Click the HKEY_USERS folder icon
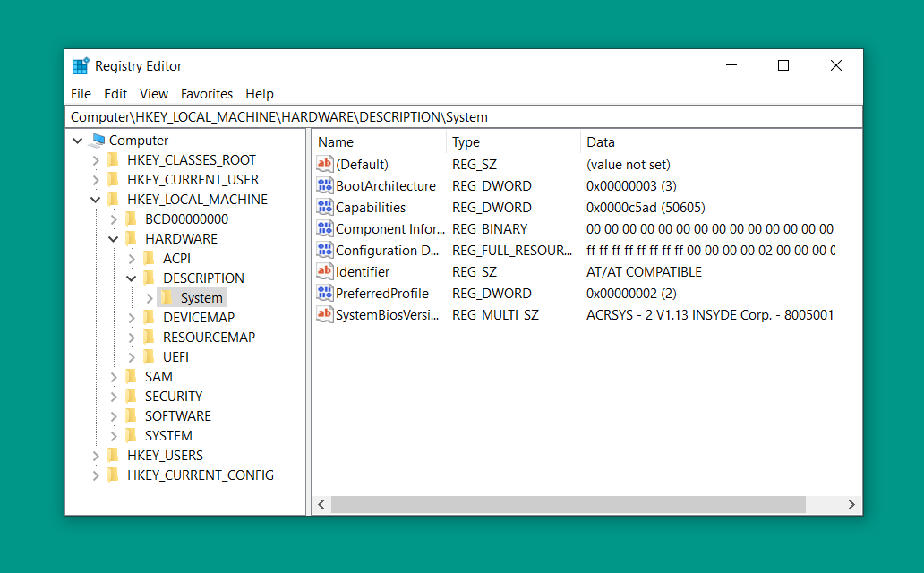 (114, 456)
